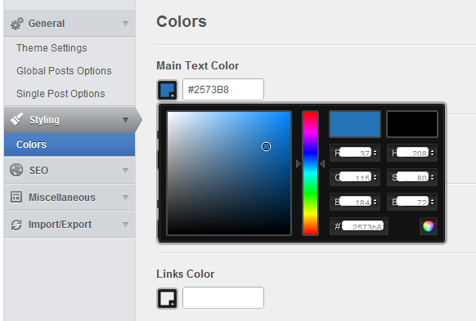This screenshot has width=476, height=321.
Task: Click the Styling paintbrush icon
Action: (x=16, y=119)
